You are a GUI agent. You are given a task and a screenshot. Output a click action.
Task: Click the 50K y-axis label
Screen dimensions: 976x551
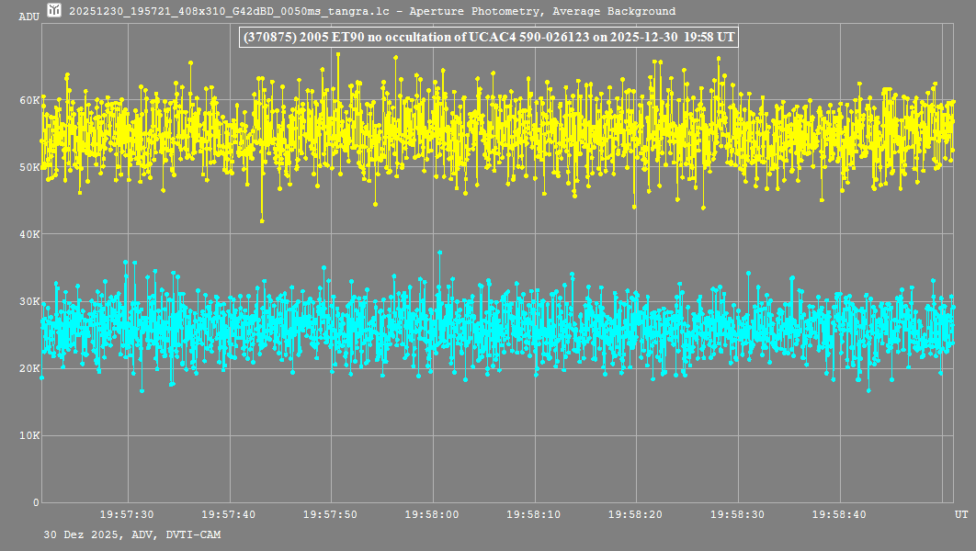coord(28,167)
